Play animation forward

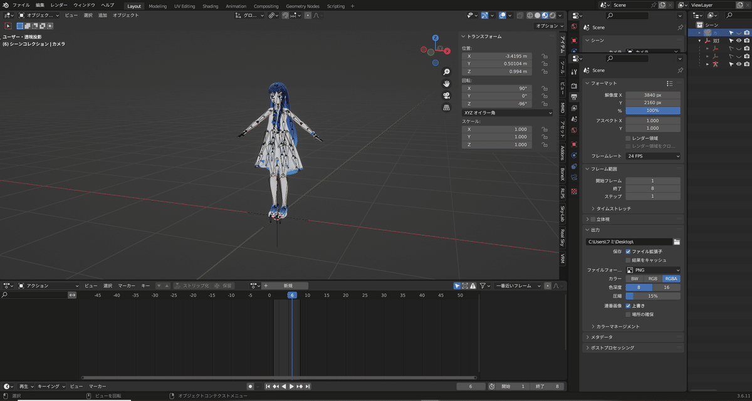point(291,387)
